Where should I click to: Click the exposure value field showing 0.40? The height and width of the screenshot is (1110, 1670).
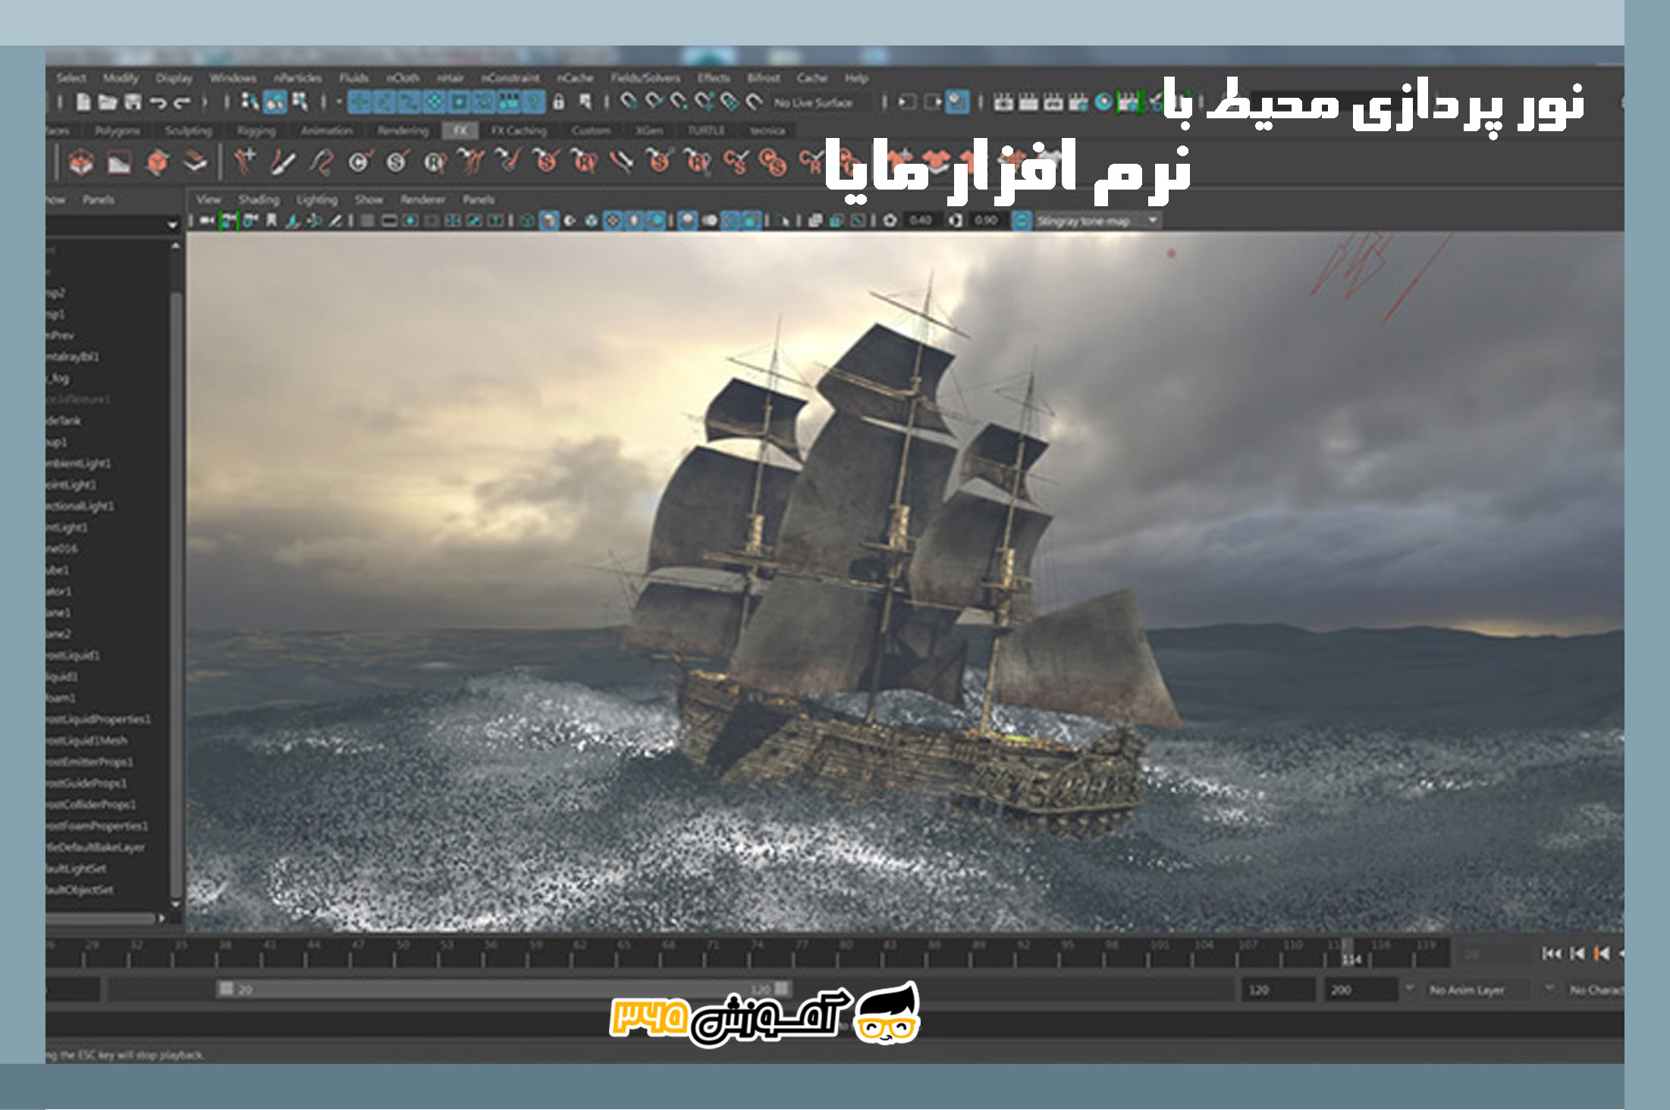(x=921, y=221)
